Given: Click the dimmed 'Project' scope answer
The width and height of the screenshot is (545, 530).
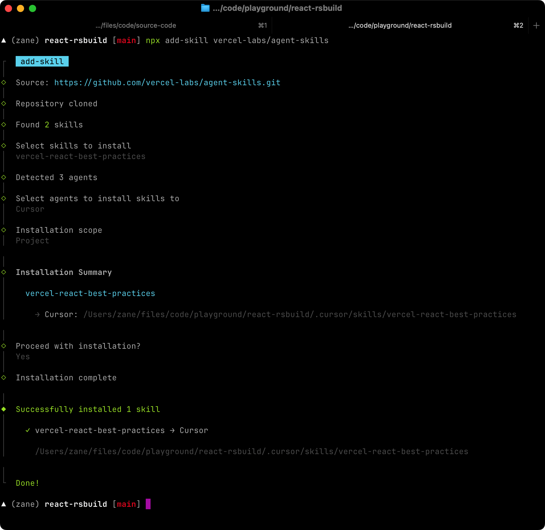Looking at the screenshot, I should point(33,241).
